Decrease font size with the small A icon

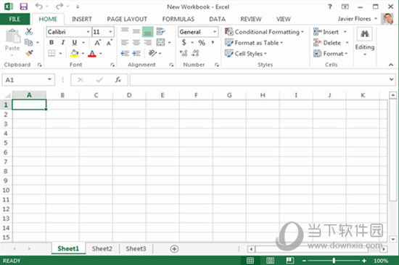(109, 43)
